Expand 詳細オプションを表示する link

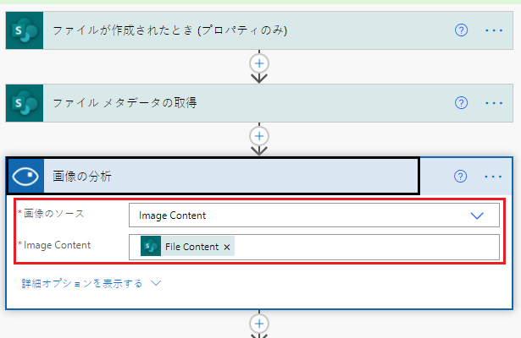coord(82,284)
